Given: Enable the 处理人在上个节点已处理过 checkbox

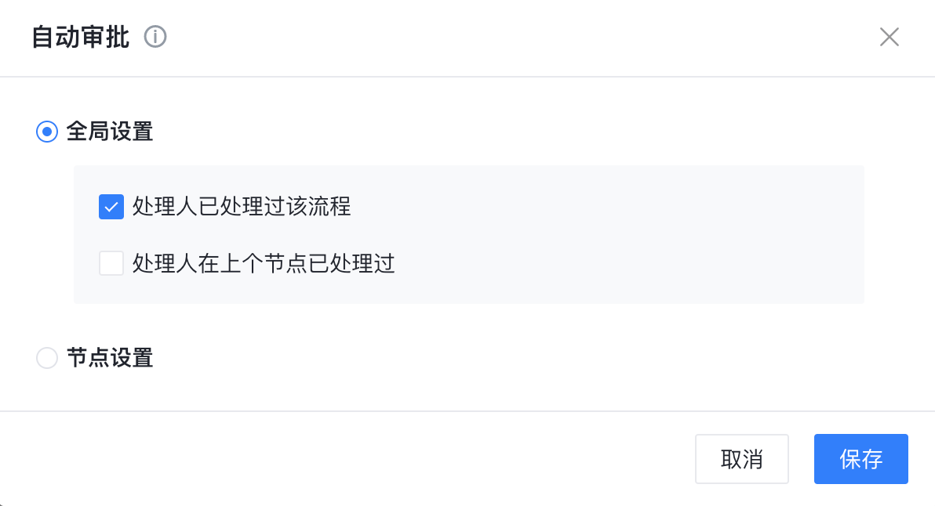Looking at the screenshot, I should pos(111,263).
